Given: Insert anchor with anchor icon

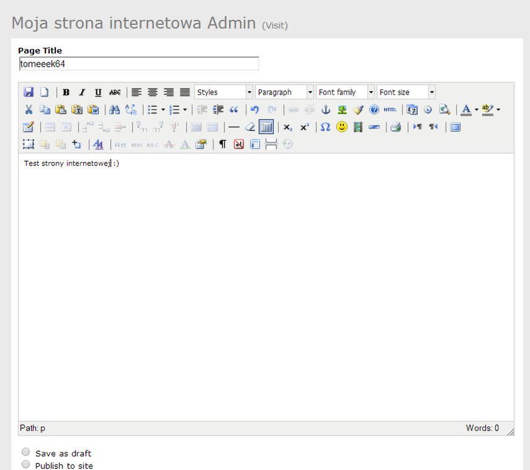Looking at the screenshot, I should [x=325, y=109].
